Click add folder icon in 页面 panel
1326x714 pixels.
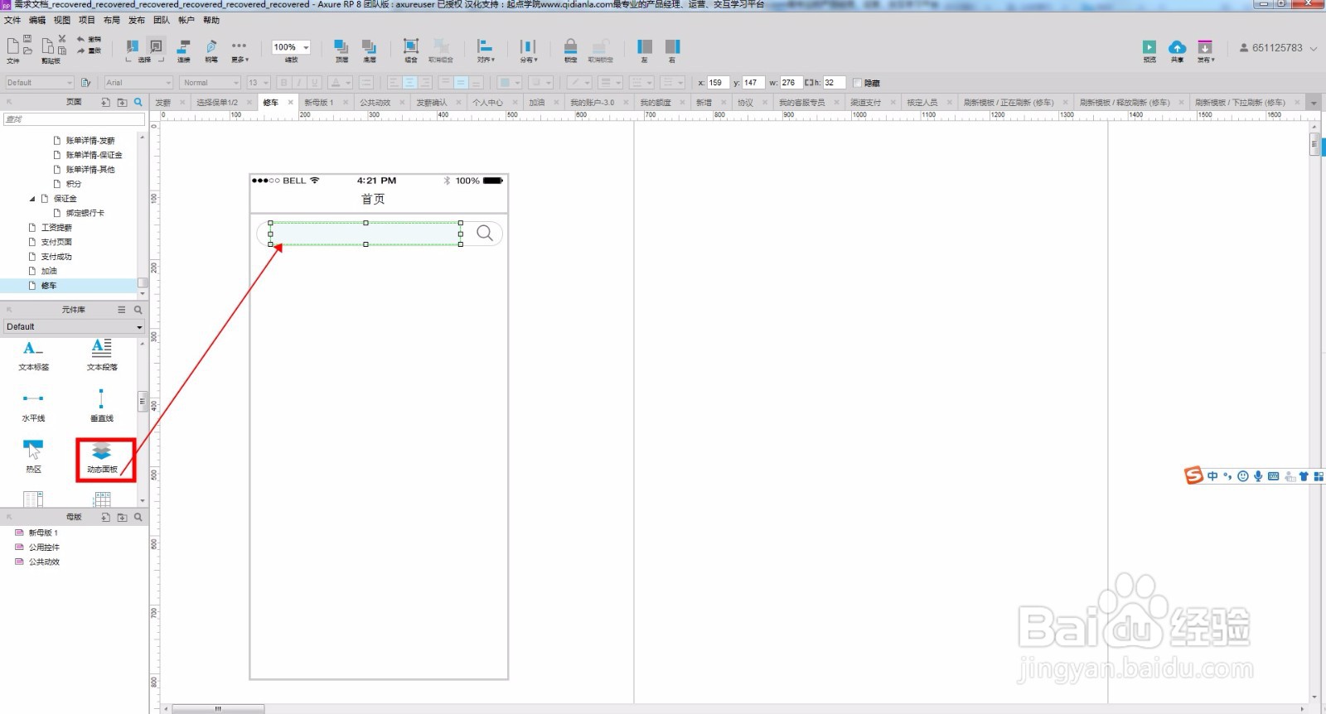coord(122,102)
